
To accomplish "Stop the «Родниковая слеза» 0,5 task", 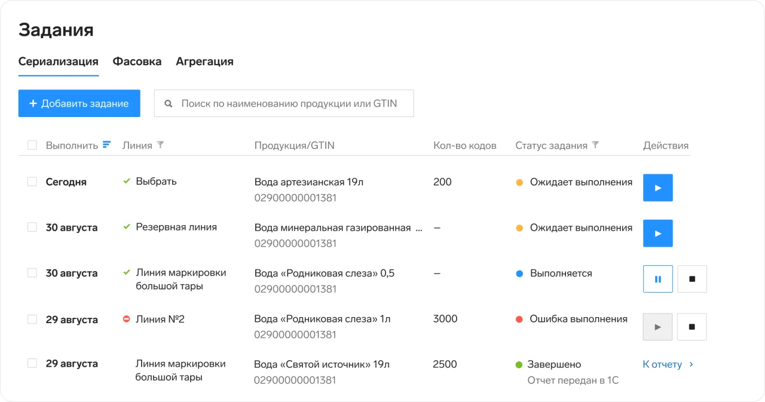I will 692,279.
